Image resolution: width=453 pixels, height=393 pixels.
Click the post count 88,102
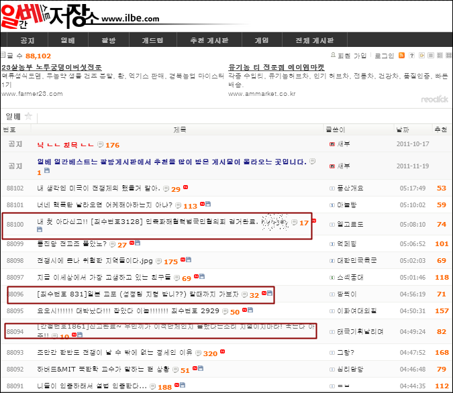click(38, 56)
